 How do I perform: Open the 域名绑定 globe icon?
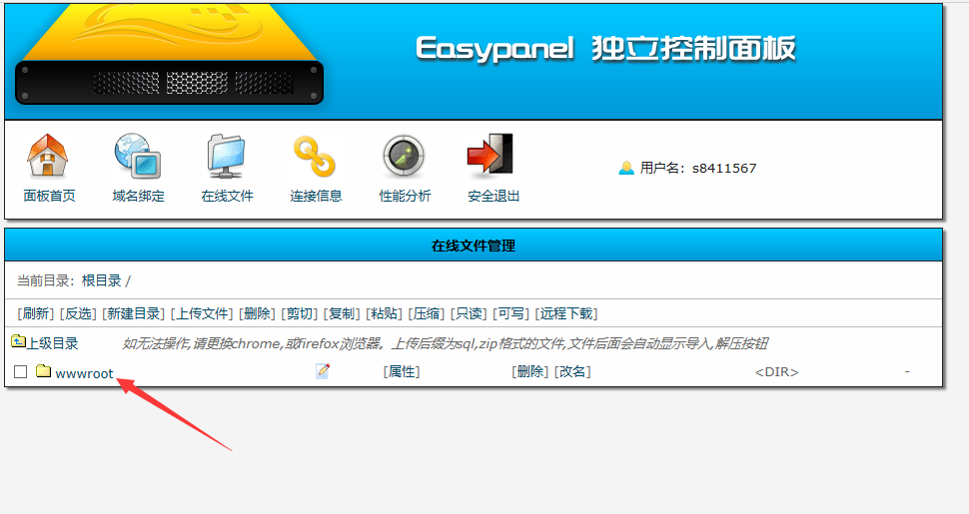click(137, 156)
